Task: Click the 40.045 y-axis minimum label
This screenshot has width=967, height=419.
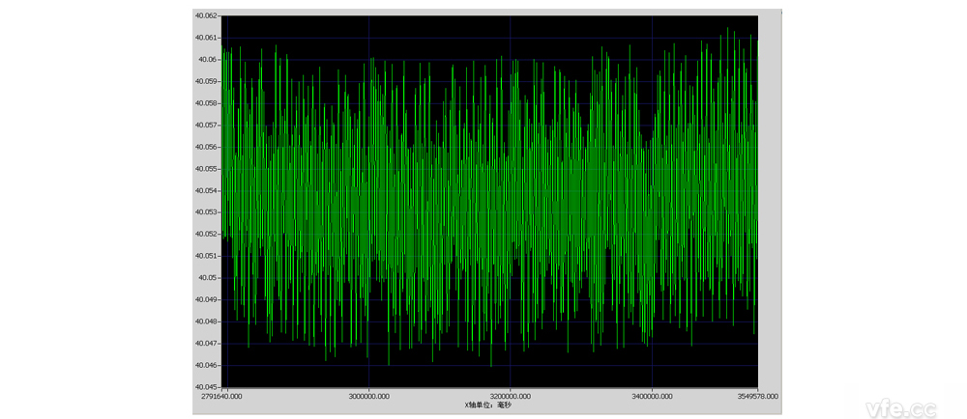Action: (207, 387)
